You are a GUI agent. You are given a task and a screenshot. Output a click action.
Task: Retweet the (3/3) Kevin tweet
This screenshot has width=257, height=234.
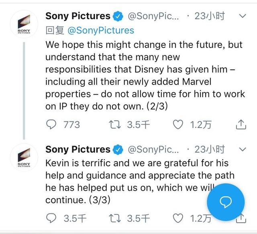coord(115,218)
